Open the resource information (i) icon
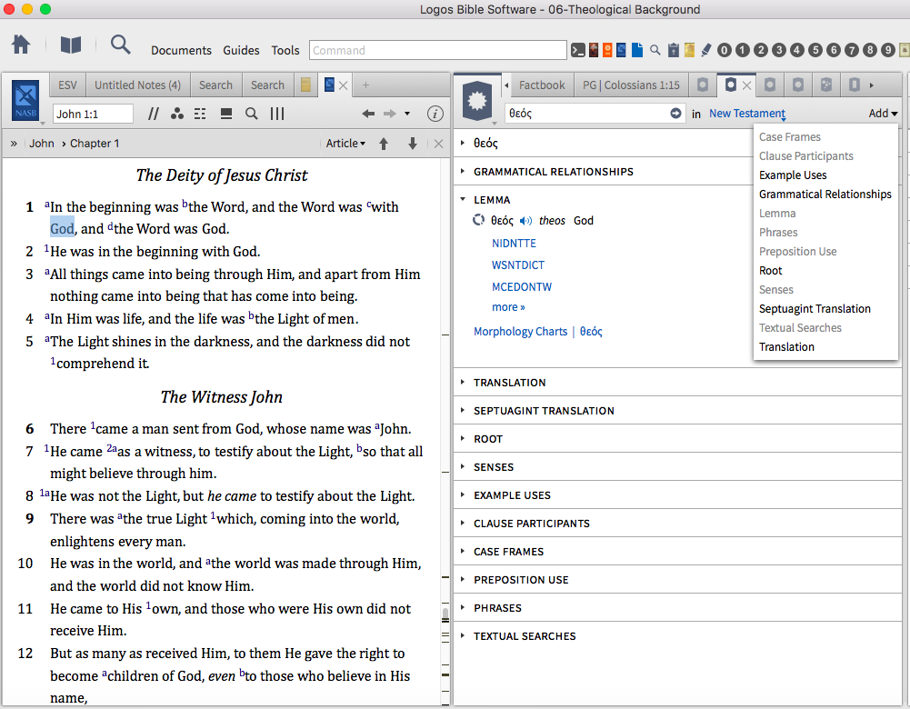This screenshot has height=709, width=910. pos(435,114)
